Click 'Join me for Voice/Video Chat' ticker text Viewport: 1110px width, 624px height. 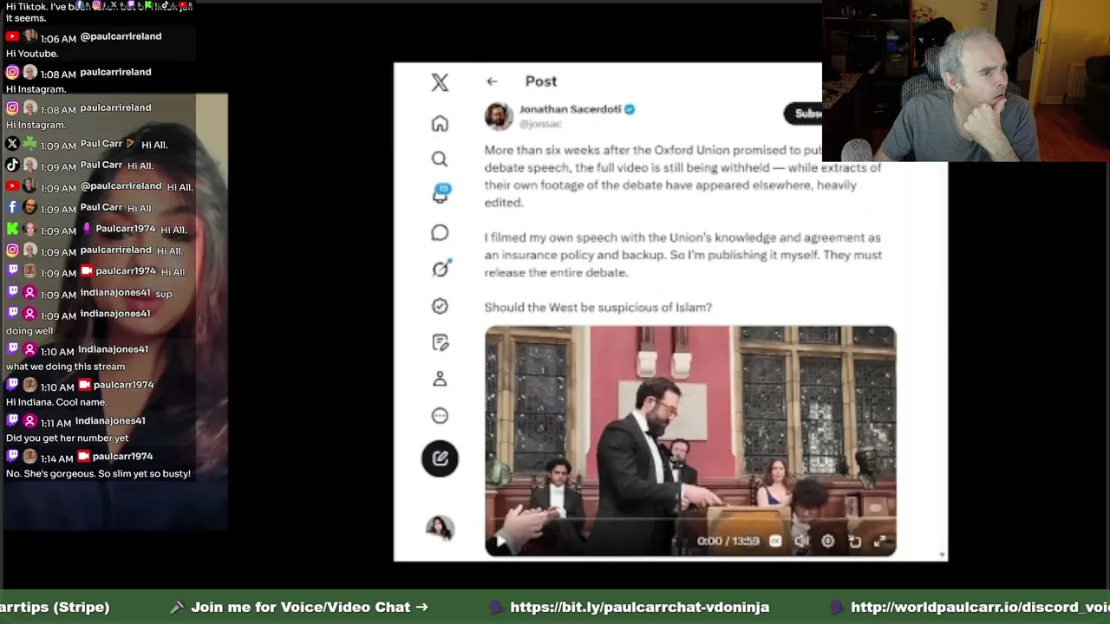point(309,607)
